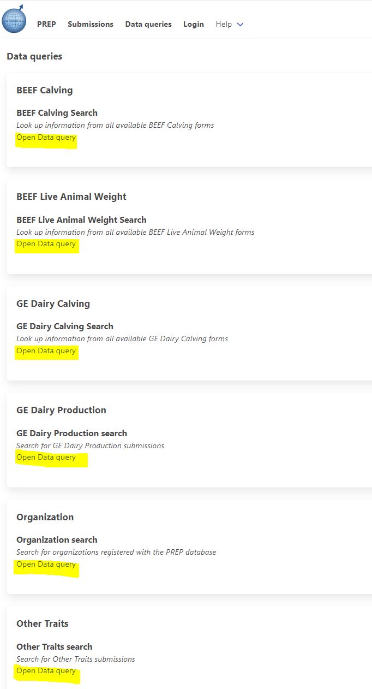Click the GE Dairy Production heading
Viewport: 372px width, 689px height.
[61, 410]
